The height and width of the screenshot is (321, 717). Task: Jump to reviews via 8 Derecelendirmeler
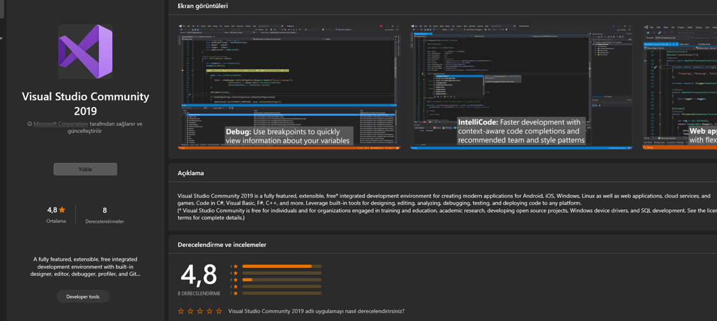(x=105, y=215)
